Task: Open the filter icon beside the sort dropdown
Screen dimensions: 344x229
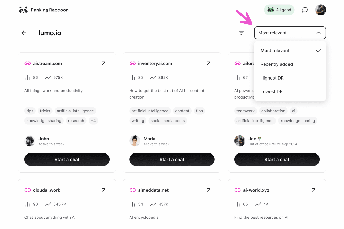Action: tap(241, 32)
